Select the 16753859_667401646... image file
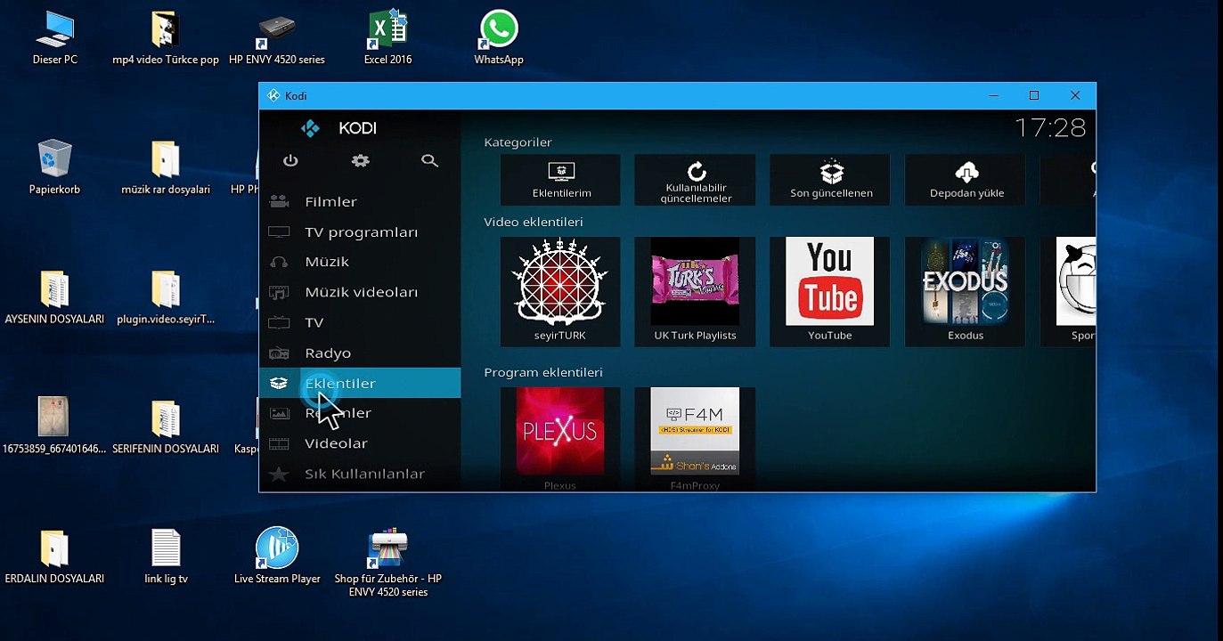 [x=54, y=427]
